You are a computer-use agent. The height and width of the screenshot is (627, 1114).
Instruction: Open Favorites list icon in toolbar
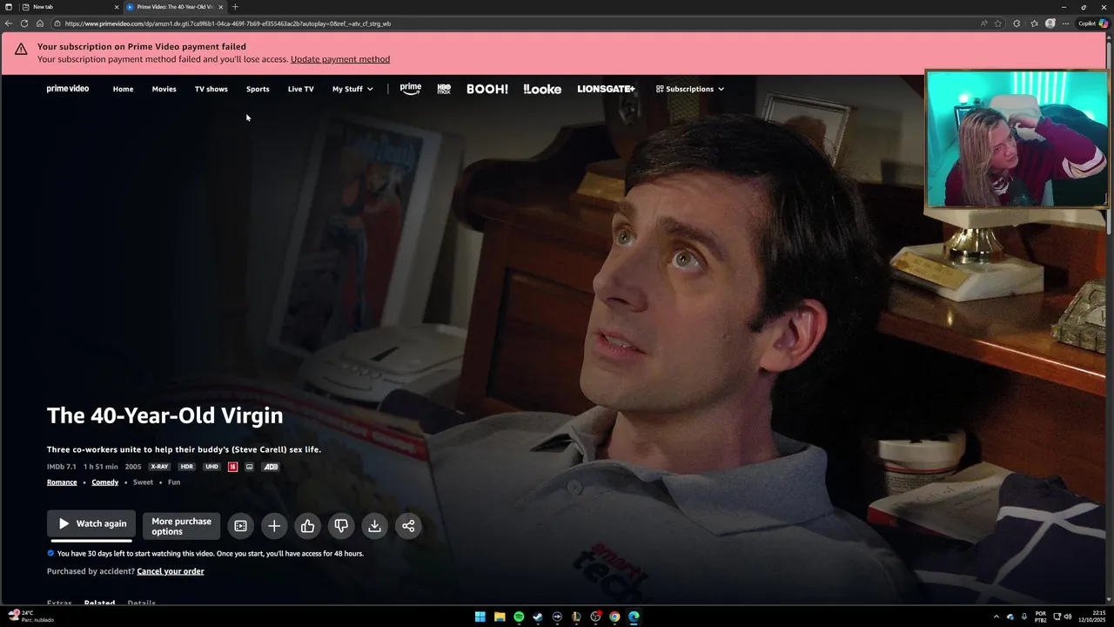point(1034,24)
